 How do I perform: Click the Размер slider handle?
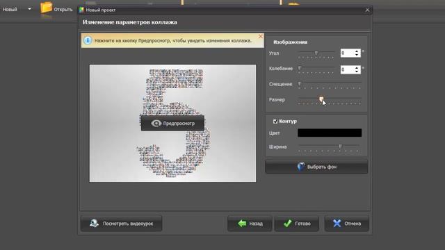(x=321, y=99)
